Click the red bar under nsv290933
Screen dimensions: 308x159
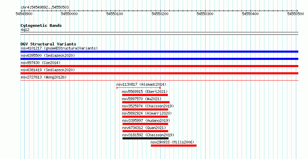pyautogui.click(x=174, y=146)
